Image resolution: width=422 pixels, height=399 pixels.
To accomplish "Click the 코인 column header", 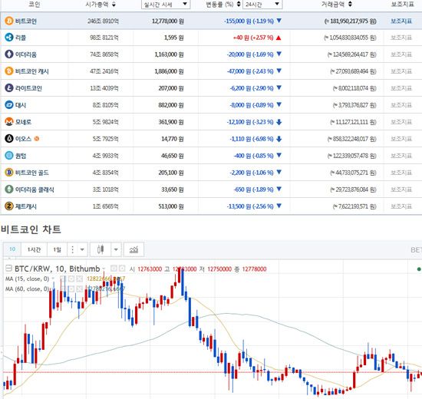I will point(35,4).
